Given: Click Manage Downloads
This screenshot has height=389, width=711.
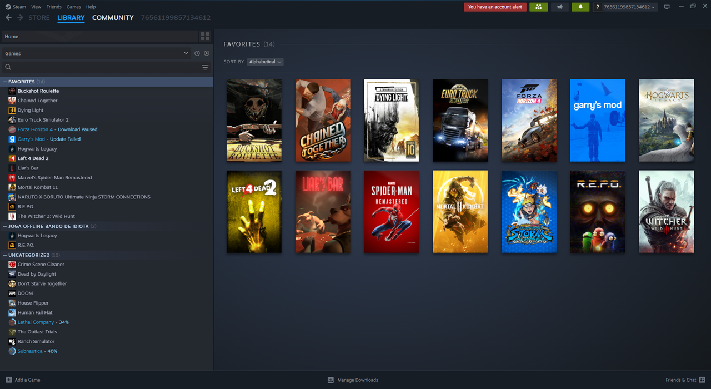Looking at the screenshot, I should [x=353, y=380].
